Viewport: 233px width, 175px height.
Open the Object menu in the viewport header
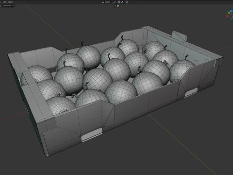coord(10,2)
